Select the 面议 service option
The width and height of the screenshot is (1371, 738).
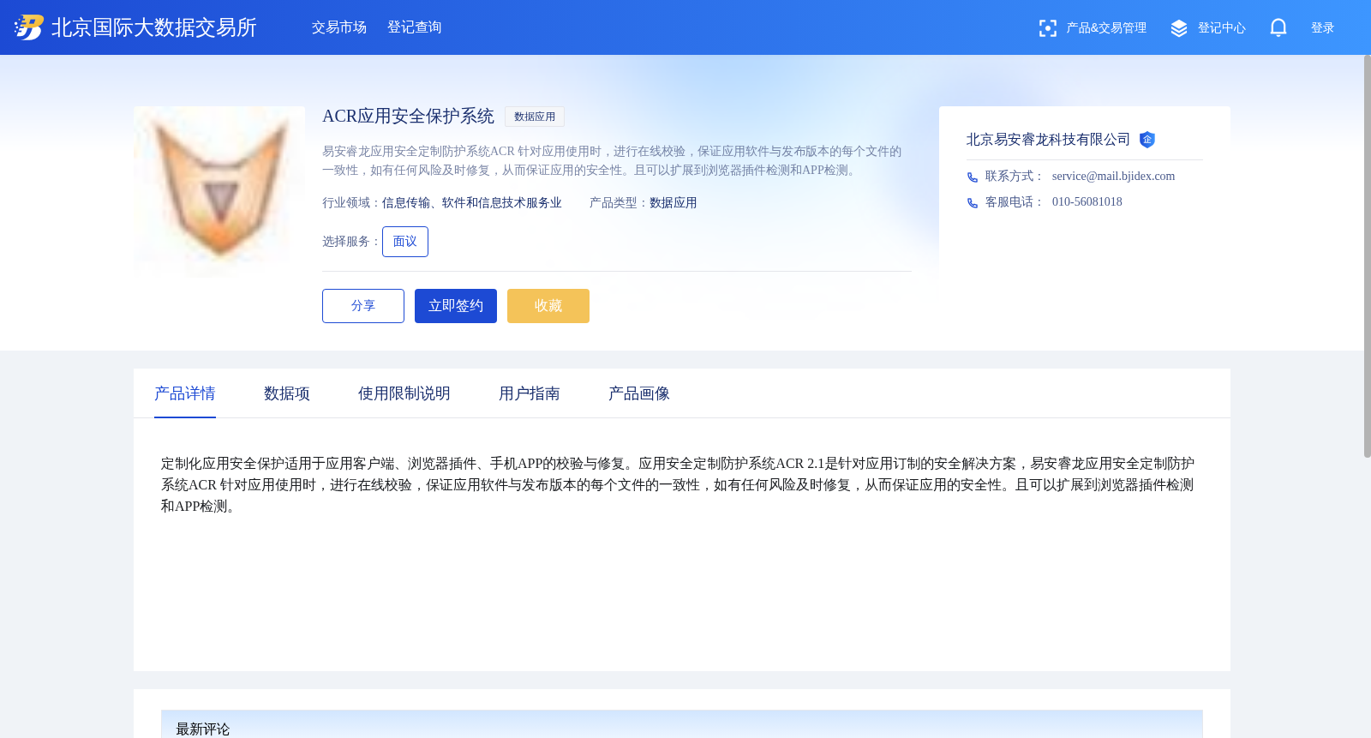tap(405, 242)
